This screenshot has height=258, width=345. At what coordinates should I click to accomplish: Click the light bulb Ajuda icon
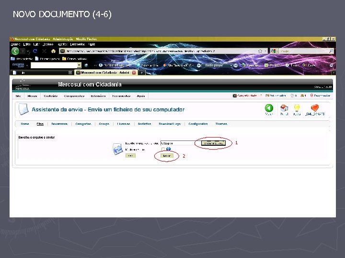pyautogui.click(x=297, y=109)
